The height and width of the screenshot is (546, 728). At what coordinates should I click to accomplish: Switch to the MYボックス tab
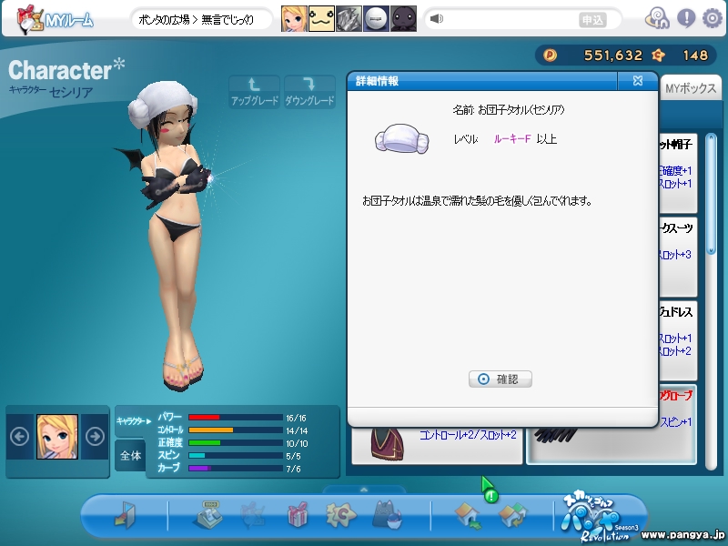691,88
